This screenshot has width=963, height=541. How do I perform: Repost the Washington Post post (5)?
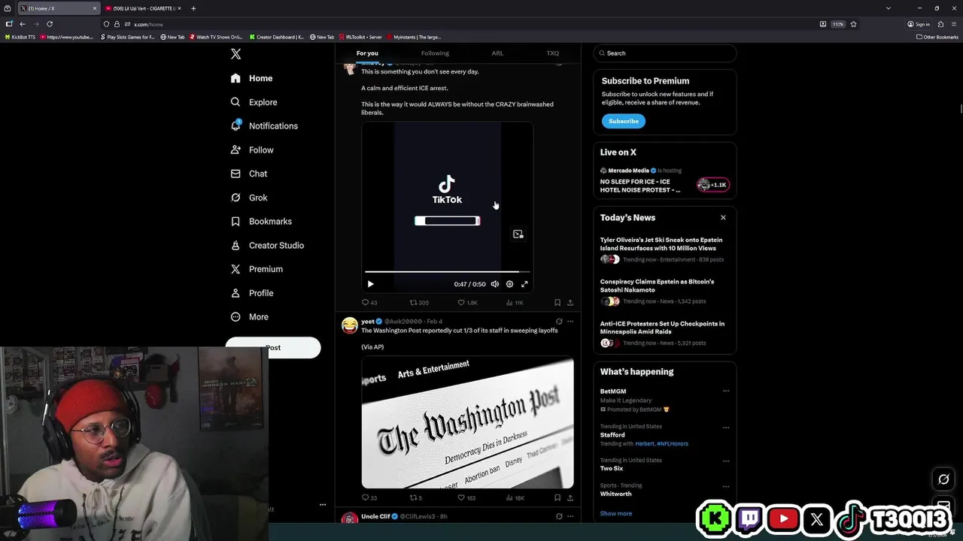tap(416, 497)
